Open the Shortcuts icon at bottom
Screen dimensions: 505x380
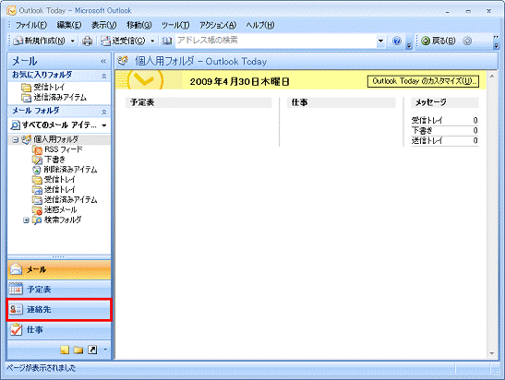(92, 350)
